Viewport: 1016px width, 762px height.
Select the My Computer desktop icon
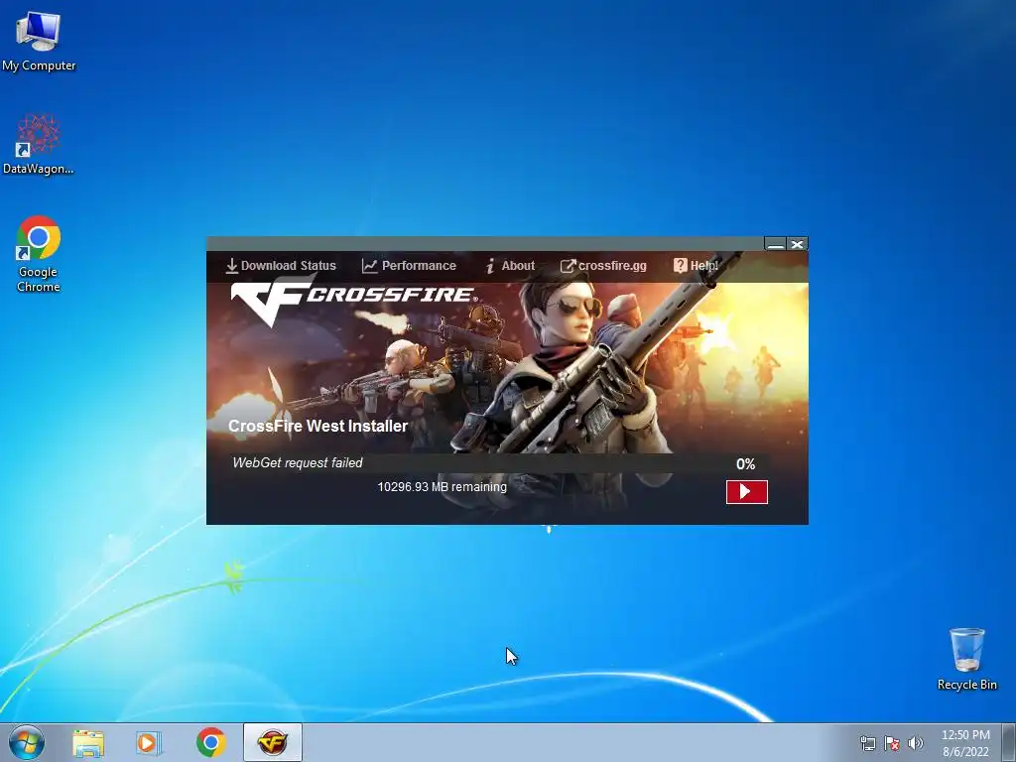pyautogui.click(x=39, y=41)
